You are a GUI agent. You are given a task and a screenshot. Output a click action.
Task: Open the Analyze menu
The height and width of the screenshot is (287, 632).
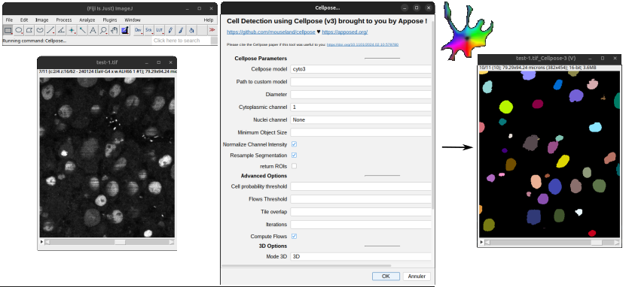(87, 20)
